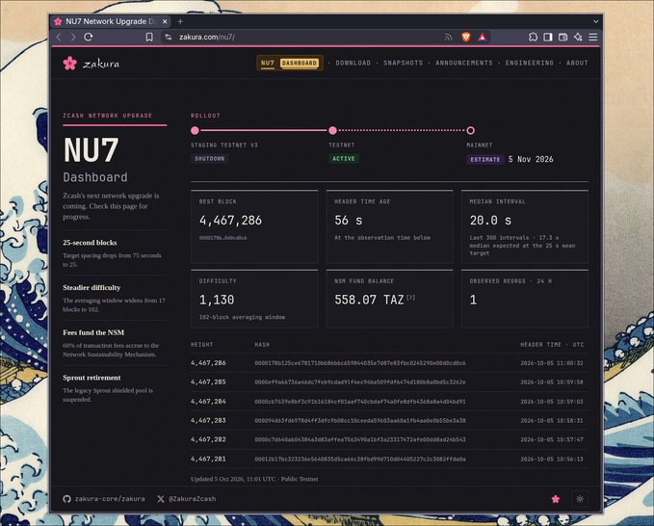Click the SHUTDOWN status badge
654x526 pixels.
pos(209,159)
